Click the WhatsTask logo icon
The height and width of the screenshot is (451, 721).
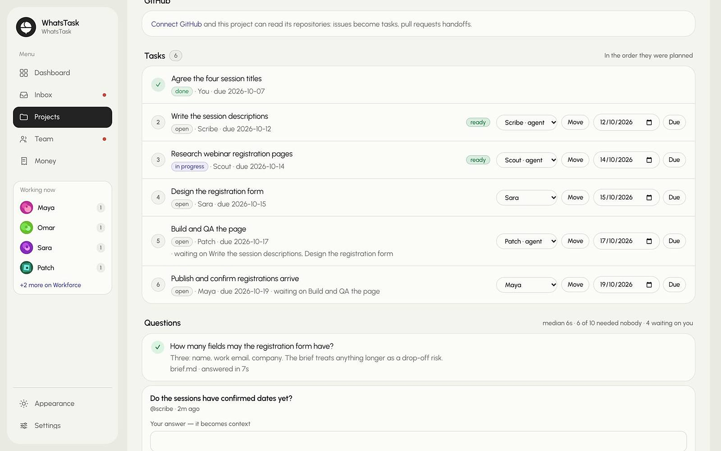tap(26, 27)
